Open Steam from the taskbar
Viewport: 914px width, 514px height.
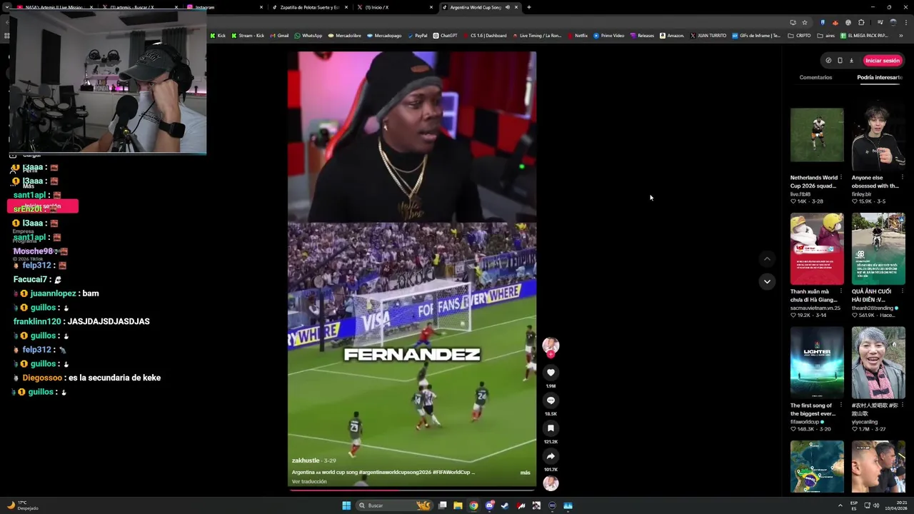click(505, 505)
